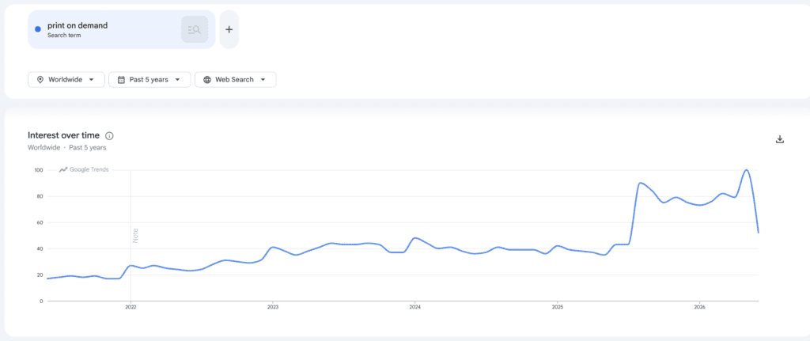This screenshot has height=341, width=810.
Task: Click the blue dot for print on demand
Action: [x=38, y=29]
